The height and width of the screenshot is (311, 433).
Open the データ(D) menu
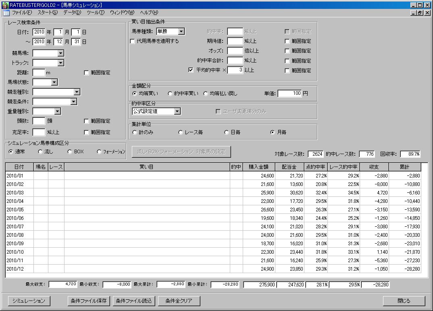(x=72, y=13)
